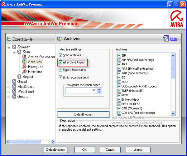Click the Exception prohibited-sign icon
The width and height of the screenshot is (187, 156).
pyautogui.click(x=24, y=67)
